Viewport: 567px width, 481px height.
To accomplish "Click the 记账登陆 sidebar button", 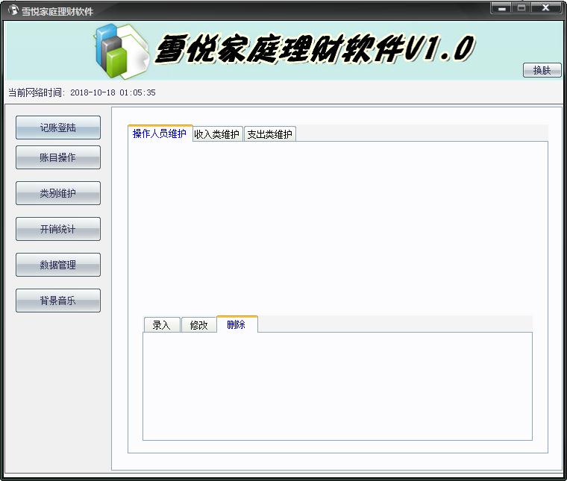I will pyautogui.click(x=58, y=128).
